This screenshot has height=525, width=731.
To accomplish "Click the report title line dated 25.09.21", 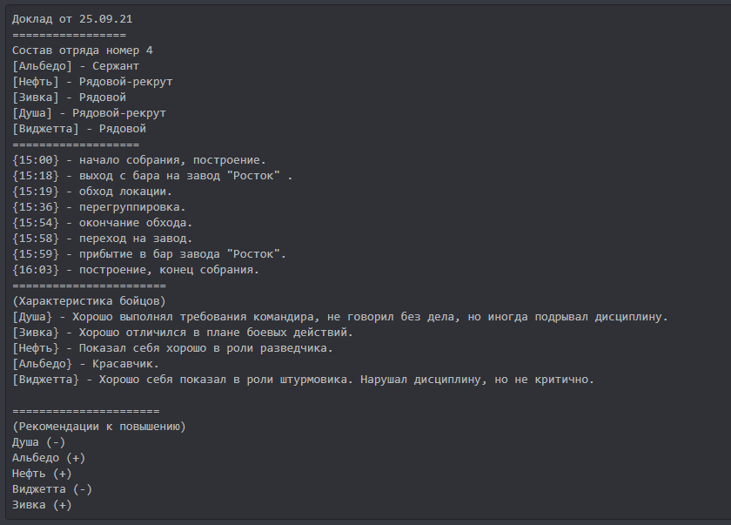I will tap(72, 19).
